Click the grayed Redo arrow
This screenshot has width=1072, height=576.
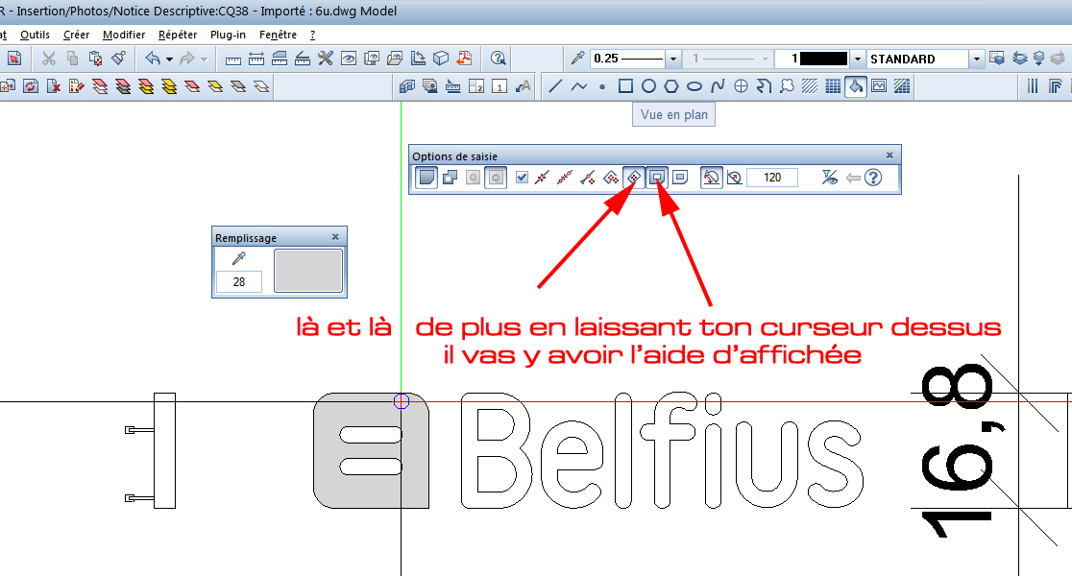[186, 59]
